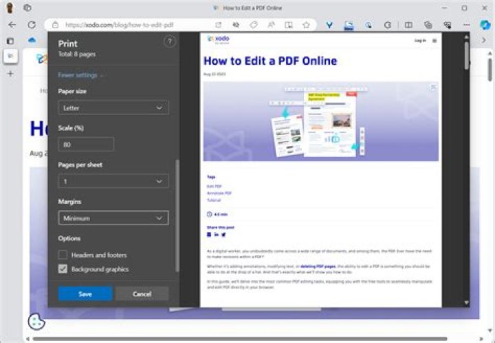Open Browser essentials heart icon
The width and height of the screenshot is (495, 343).
click(x=448, y=25)
